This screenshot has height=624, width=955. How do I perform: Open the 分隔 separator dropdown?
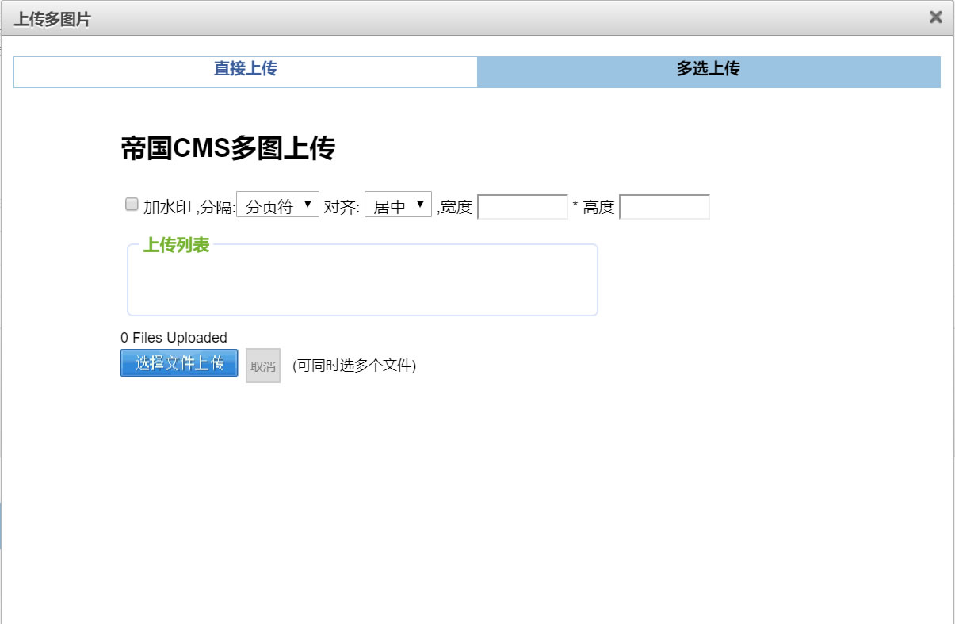coord(279,204)
